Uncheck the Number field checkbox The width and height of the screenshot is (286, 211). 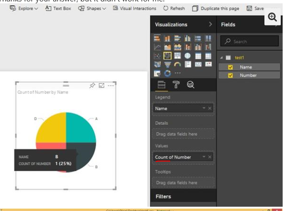click(x=230, y=75)
